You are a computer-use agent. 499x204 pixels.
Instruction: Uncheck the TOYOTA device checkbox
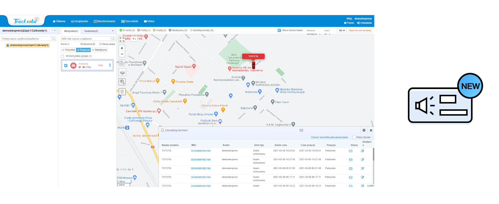coord(66,65)
